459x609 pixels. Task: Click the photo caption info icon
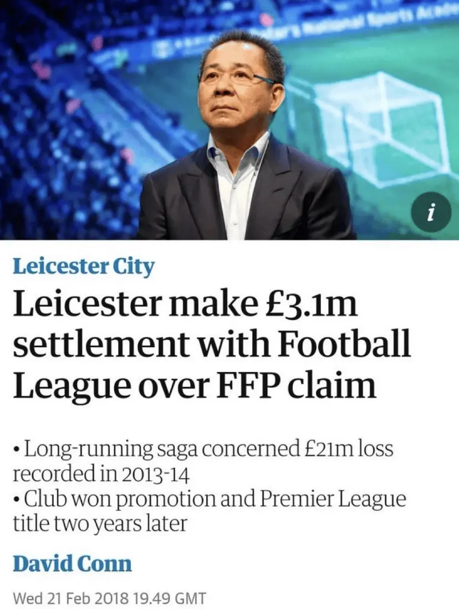pos(430,213)
